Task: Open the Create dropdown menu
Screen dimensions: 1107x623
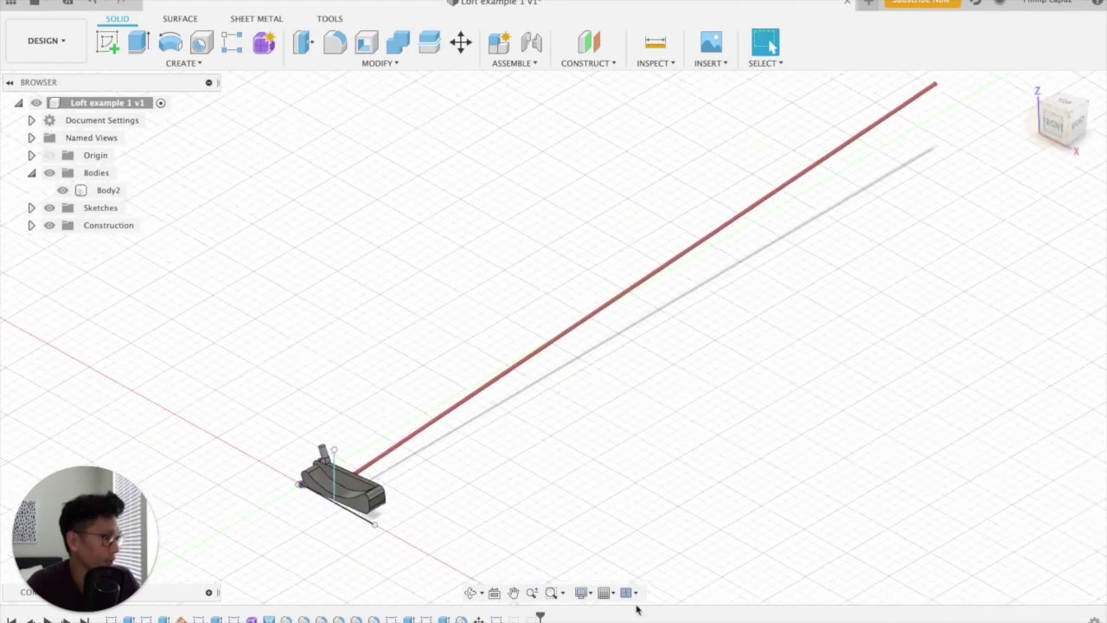Action: coord(184,63)
